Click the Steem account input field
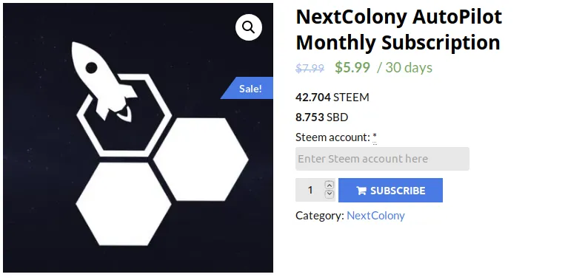Screen dimensions: 565x280 (382, 159)
